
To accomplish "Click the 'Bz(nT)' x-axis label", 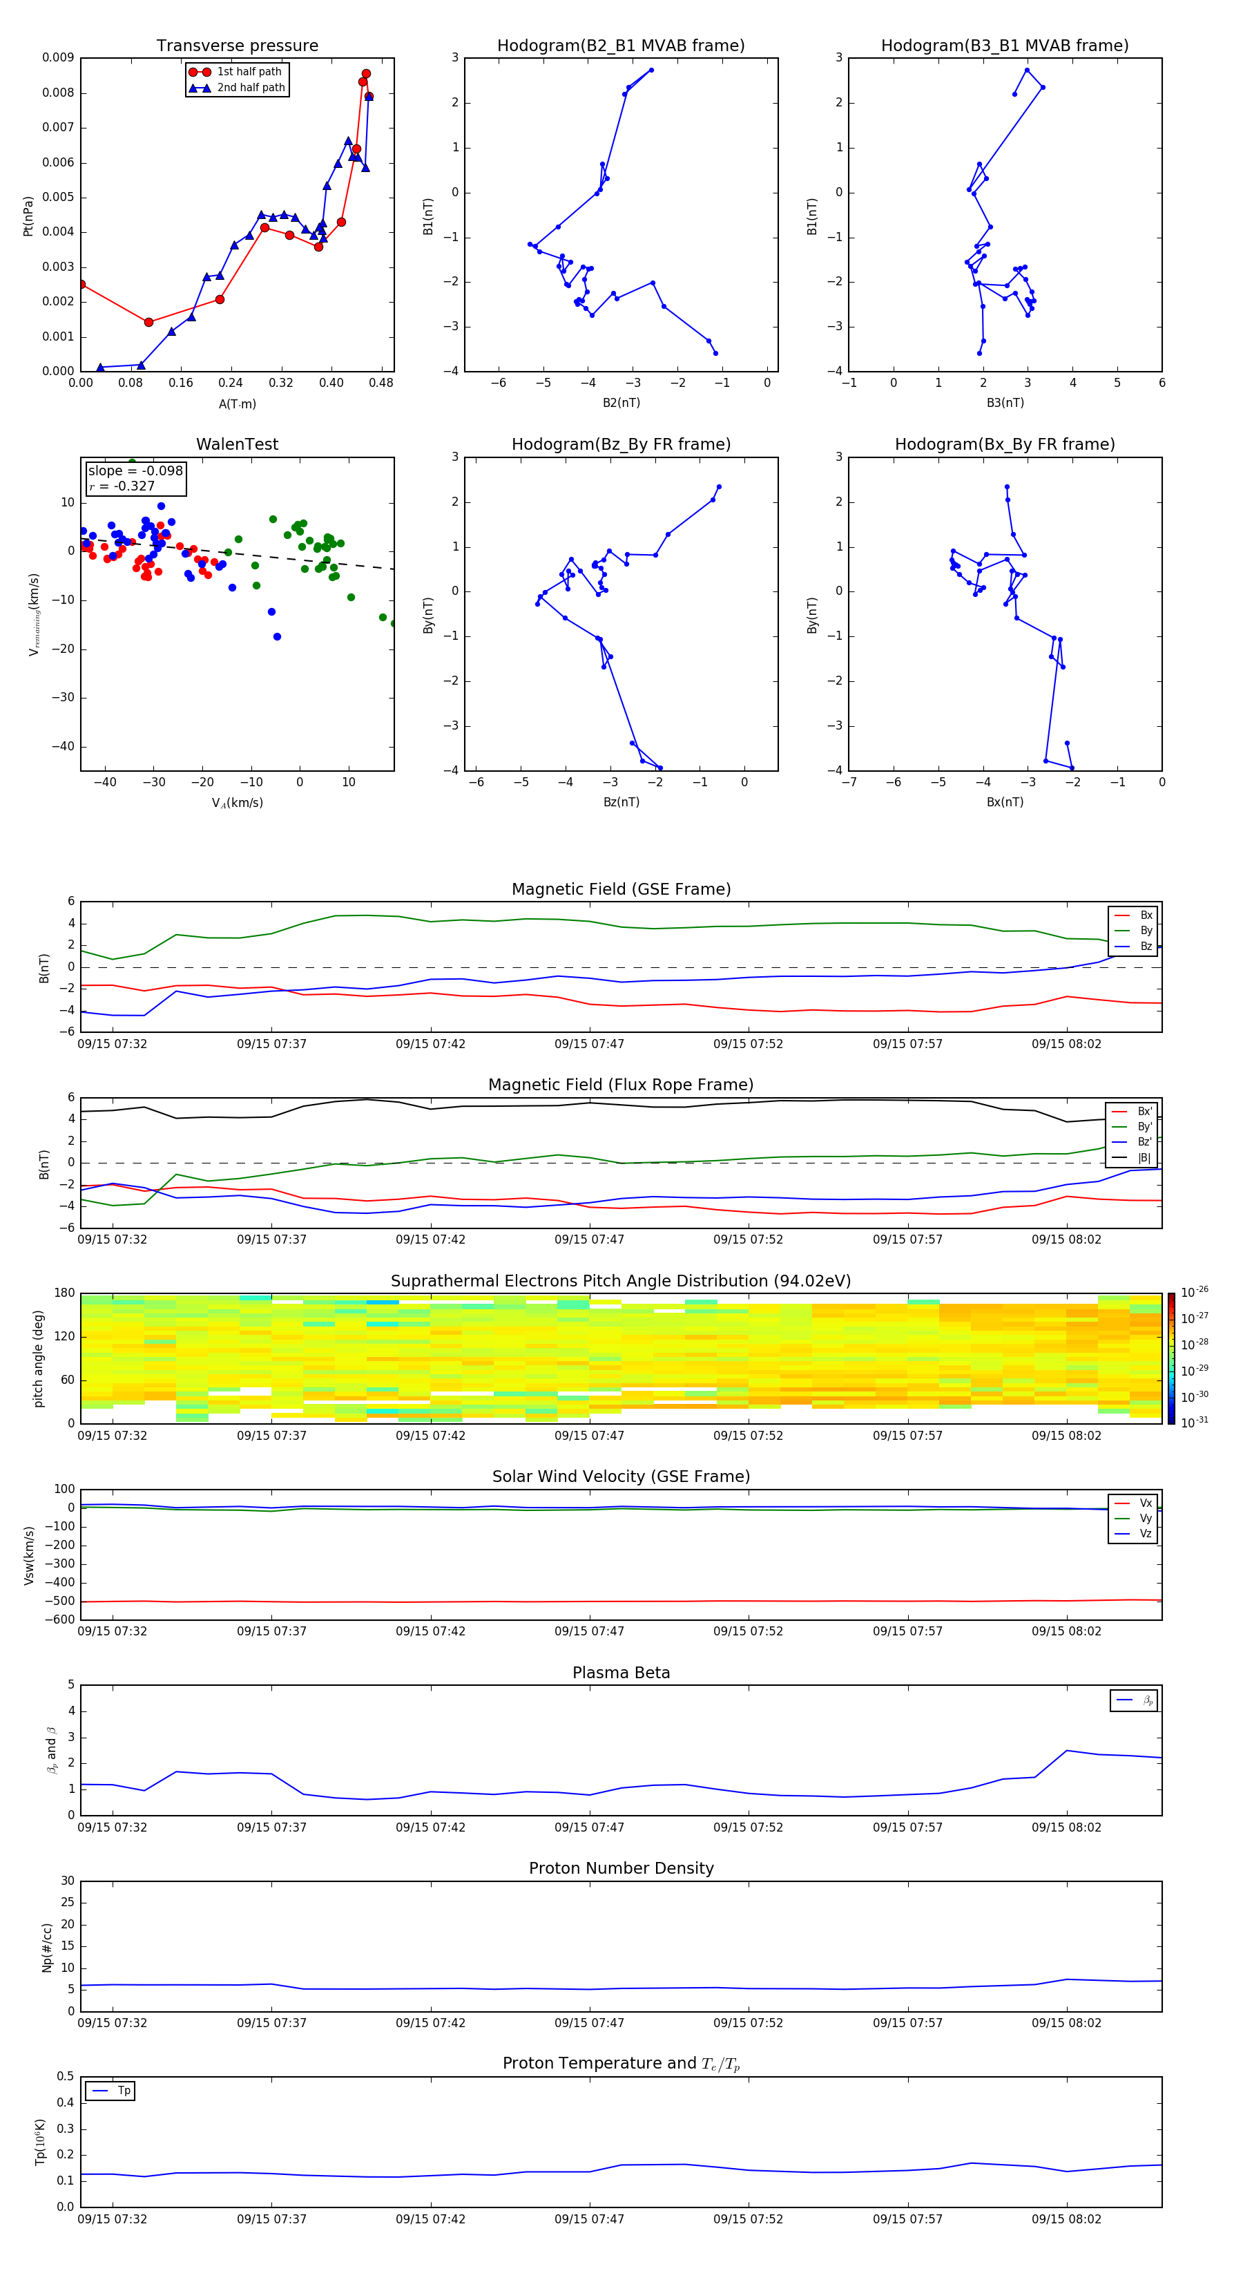I will 621,803.
